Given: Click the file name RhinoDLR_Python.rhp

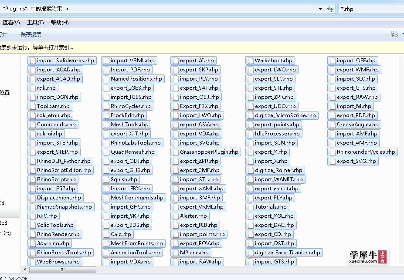Looking at the screenshot, I should 64,161.
